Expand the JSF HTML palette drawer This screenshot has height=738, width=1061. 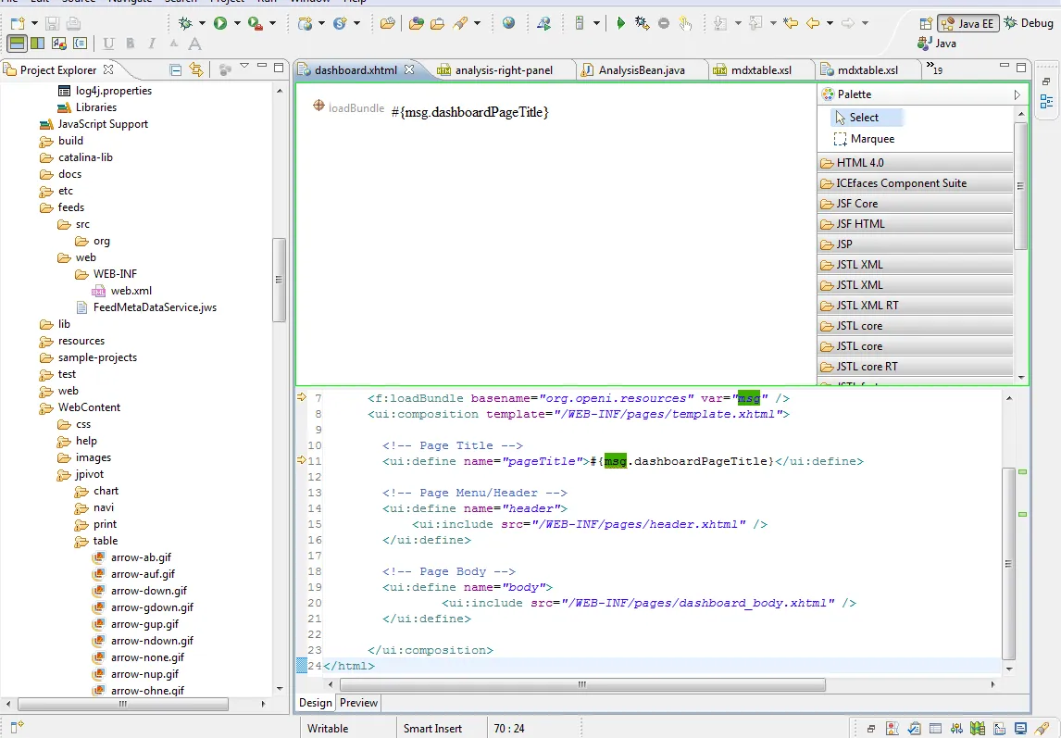coord(860,224)
